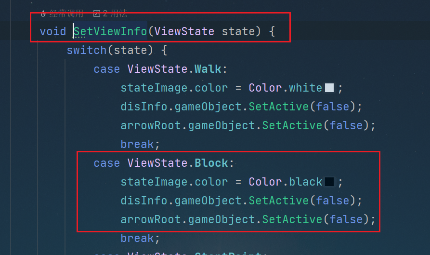Click the first break statement
The width and height of the screenshot is (430, 255).
coord(137,144)
